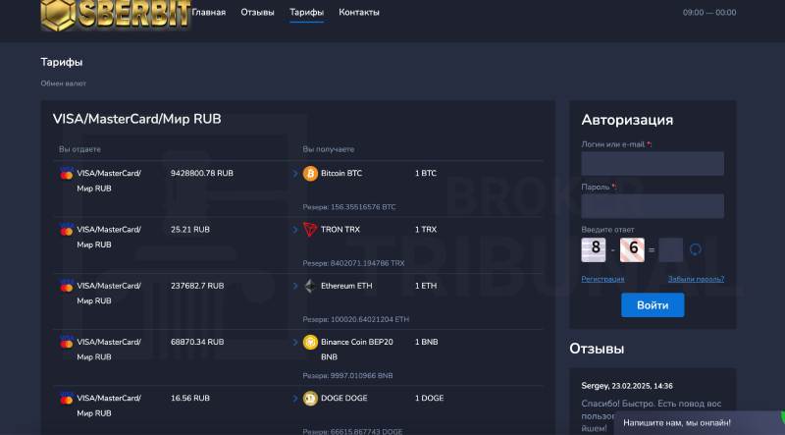Click the arrow before DOGE DOGE
Image resolution: width=785 pixels, height=435 pixels.
tap(295, 398)
